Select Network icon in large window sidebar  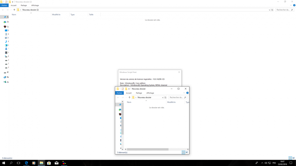click(x=5, y=77)
